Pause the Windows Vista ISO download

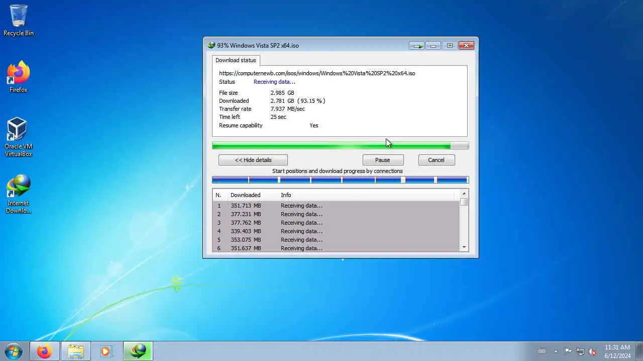(383, 160)
